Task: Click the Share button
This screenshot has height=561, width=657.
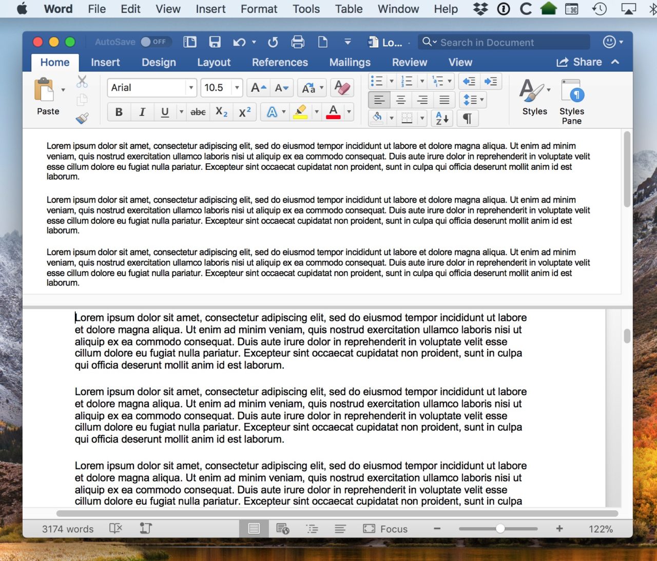Action: click(579, 62)
